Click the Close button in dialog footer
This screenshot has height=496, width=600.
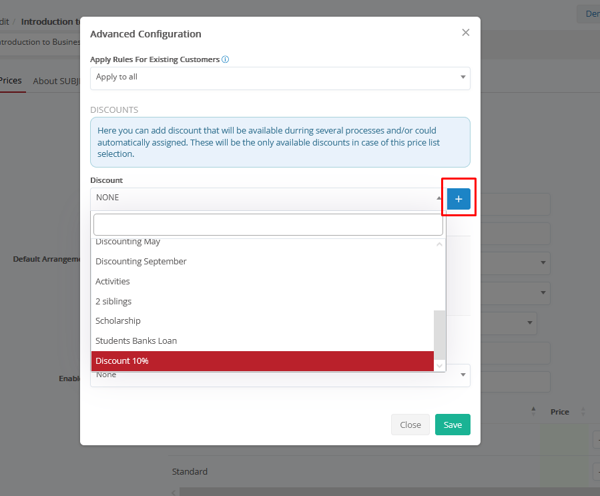coord(410,425)
